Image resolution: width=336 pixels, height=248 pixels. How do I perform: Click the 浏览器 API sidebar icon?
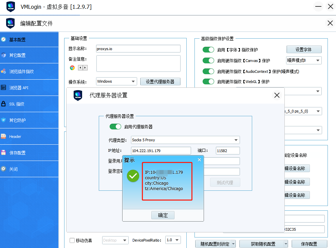coord(3,88)
